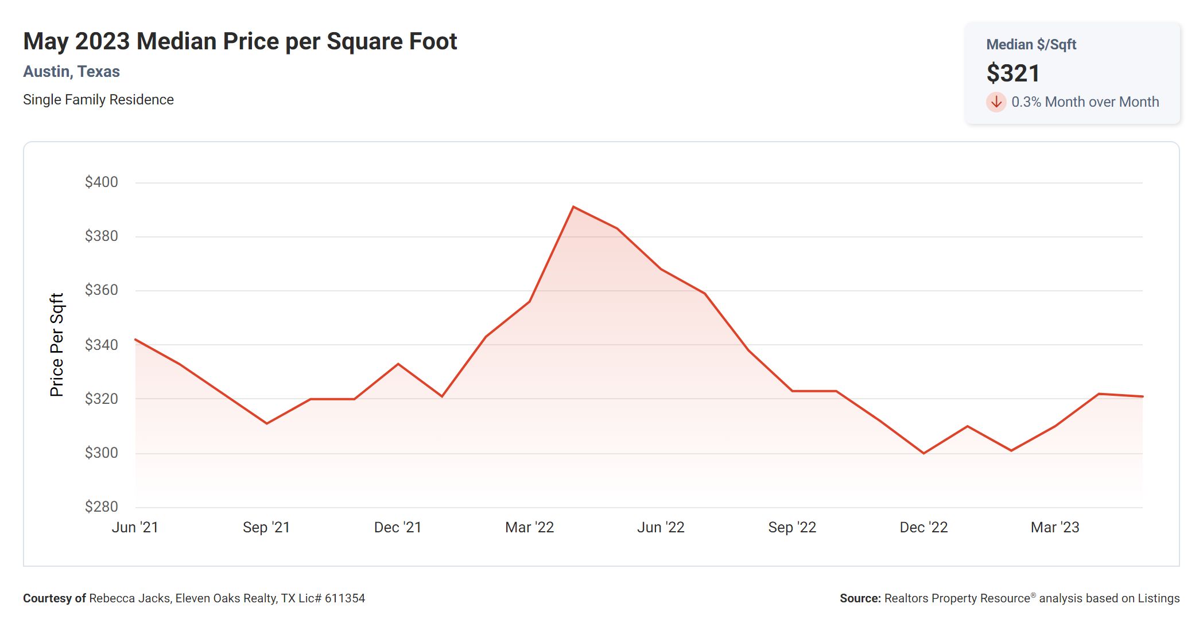The width and height of the screenshot is (1203, 631).
Task: Click the chart title May 2023 Median Price
Action: tap(240, 41)
